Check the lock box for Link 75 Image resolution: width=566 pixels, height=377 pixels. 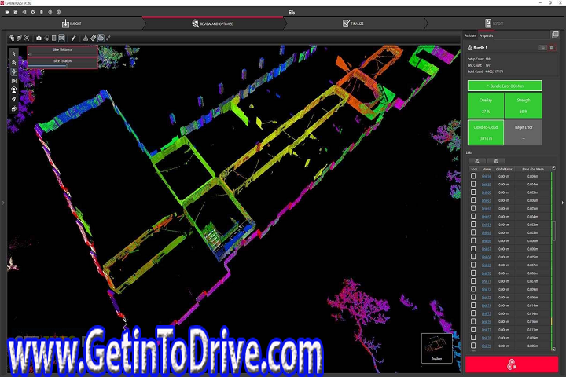(473, 313)
